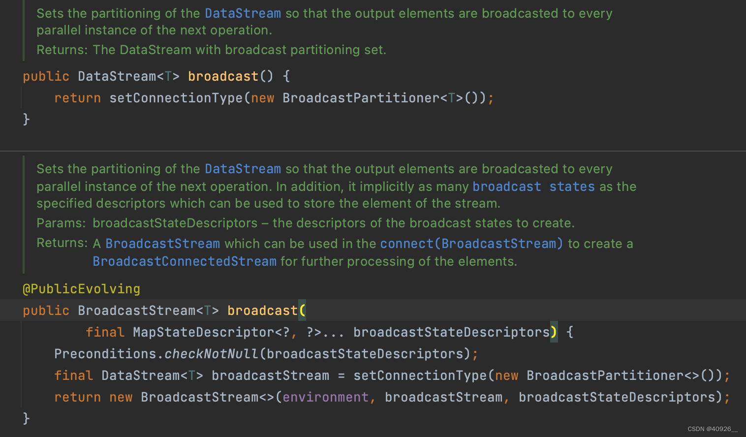Open the BroadcastConnectedStream documentation link
Screen dimensions: 746x437
click(185, 261)
